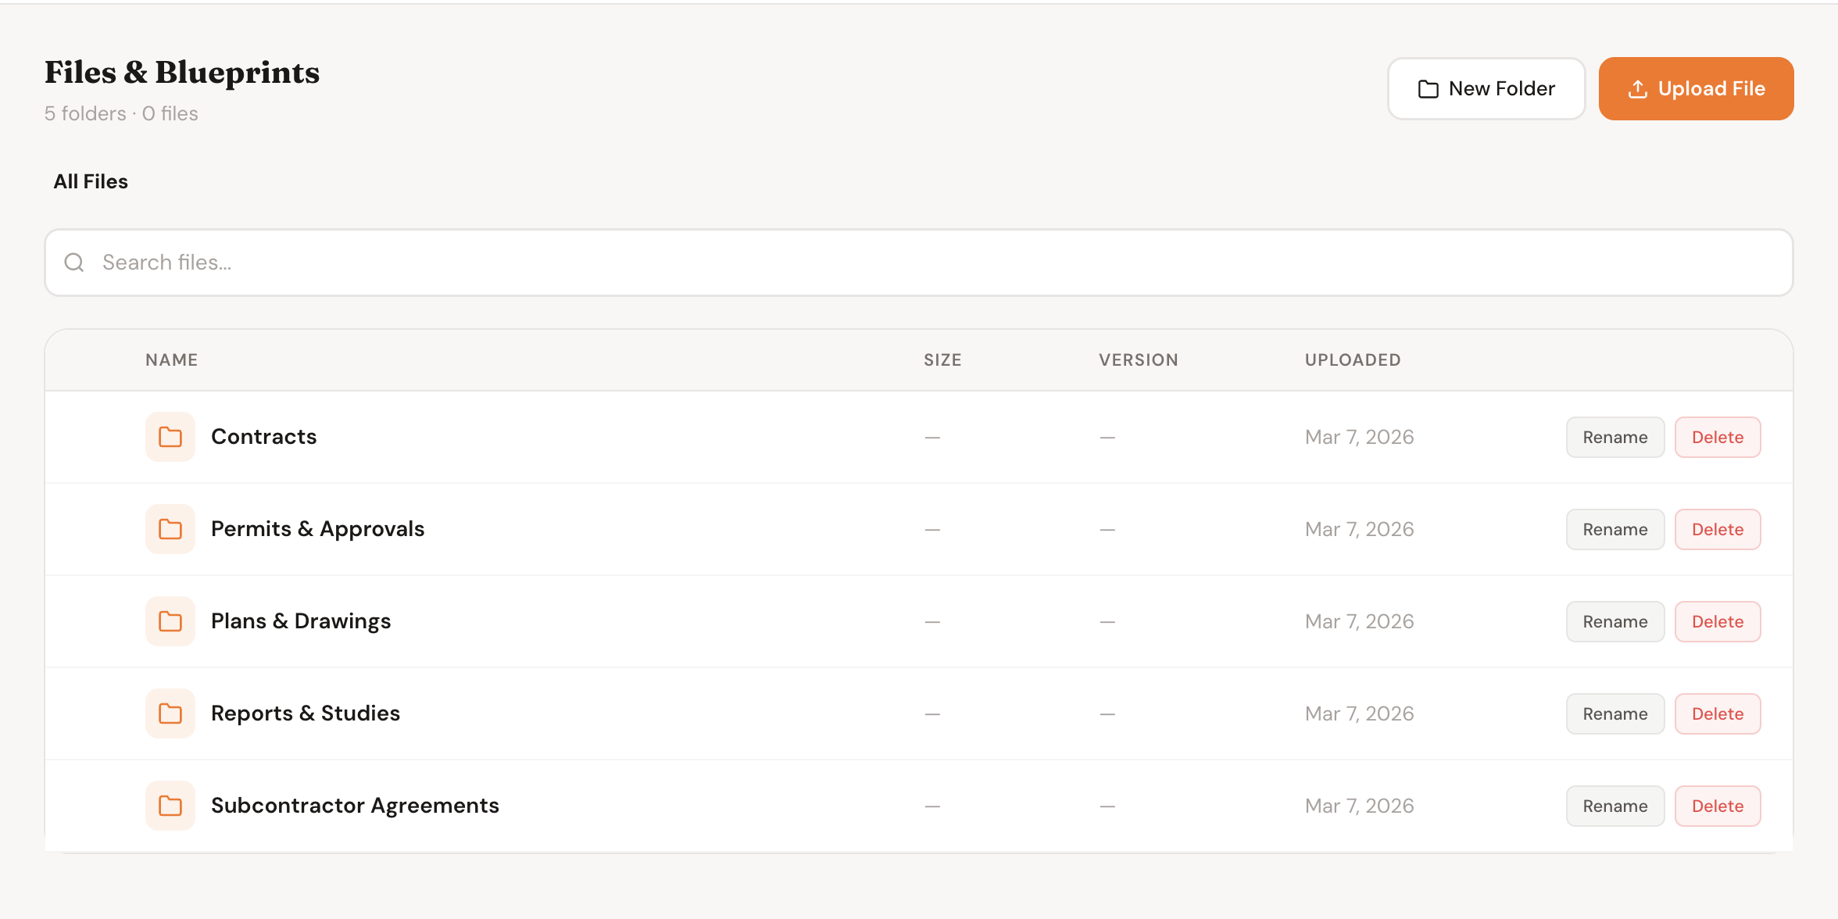Image resolution: width=1838 pixels, height=919 pixels.
Task: Rename the Subcontractor Agreements folder
Action: [1615, 805]
